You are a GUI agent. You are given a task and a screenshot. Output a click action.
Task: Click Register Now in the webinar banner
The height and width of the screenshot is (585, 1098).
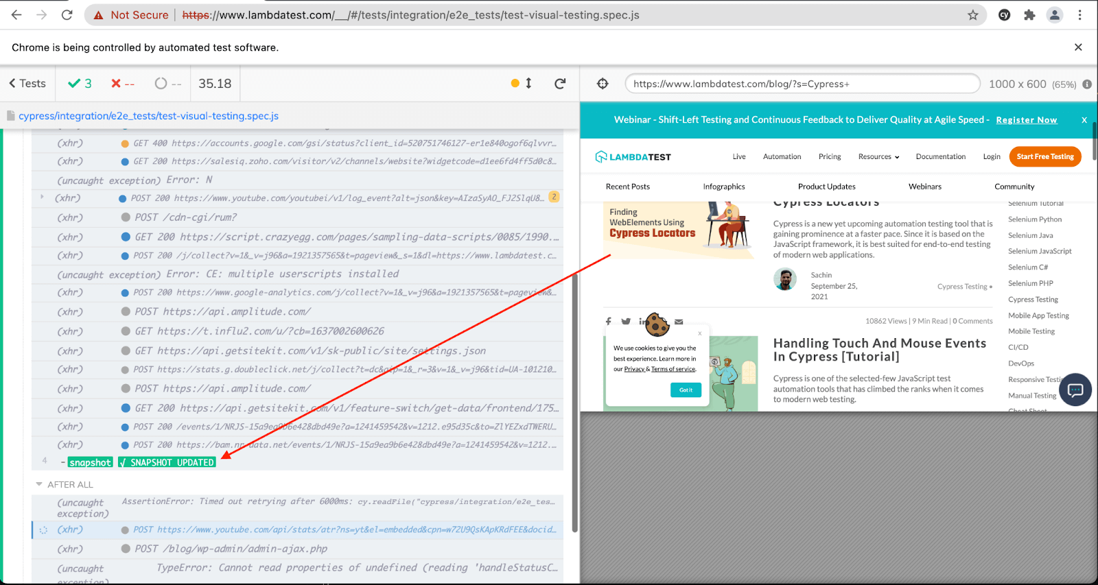(x=1027, y=120)
